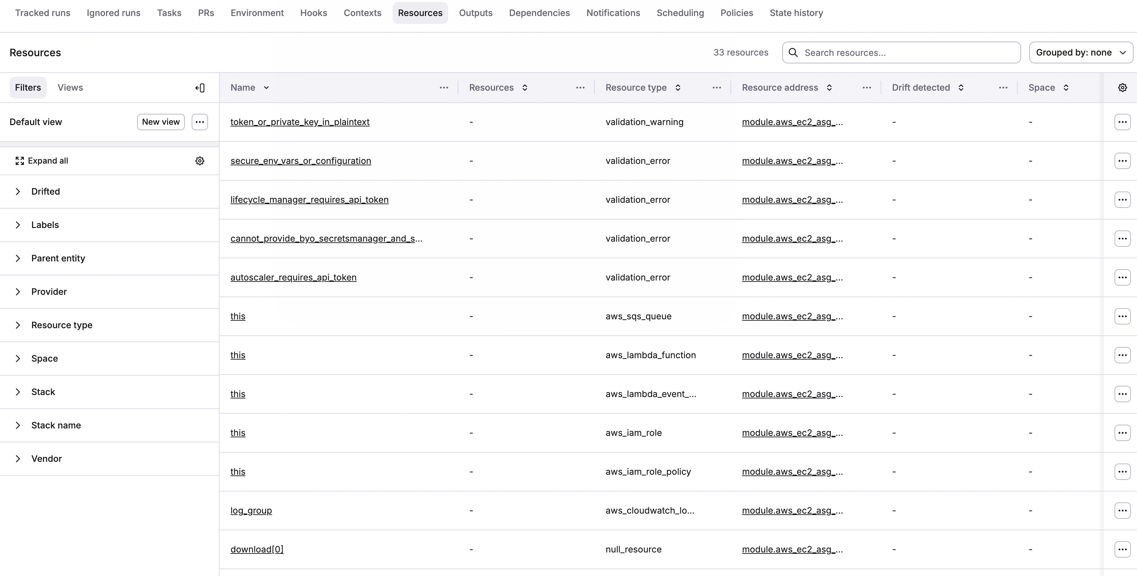Screen dimensions: 1137x576
Task: Open the Grouped by: none dropdown
Action: [1081, 52]
